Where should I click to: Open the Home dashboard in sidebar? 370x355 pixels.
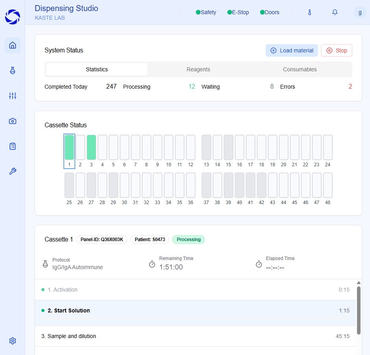tap(13, 45)
